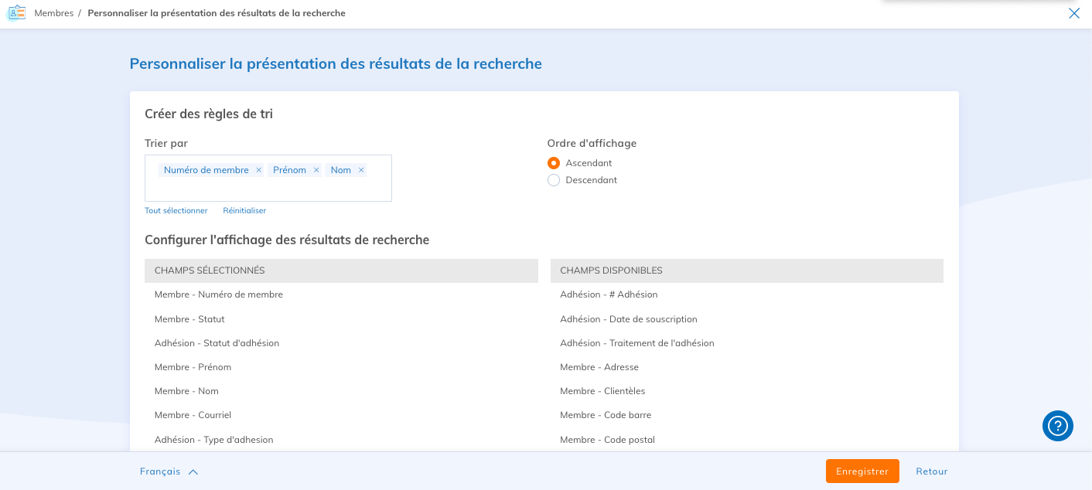
Task: Select "Membre - Adresse" from available fields
Action: (599, 366)
